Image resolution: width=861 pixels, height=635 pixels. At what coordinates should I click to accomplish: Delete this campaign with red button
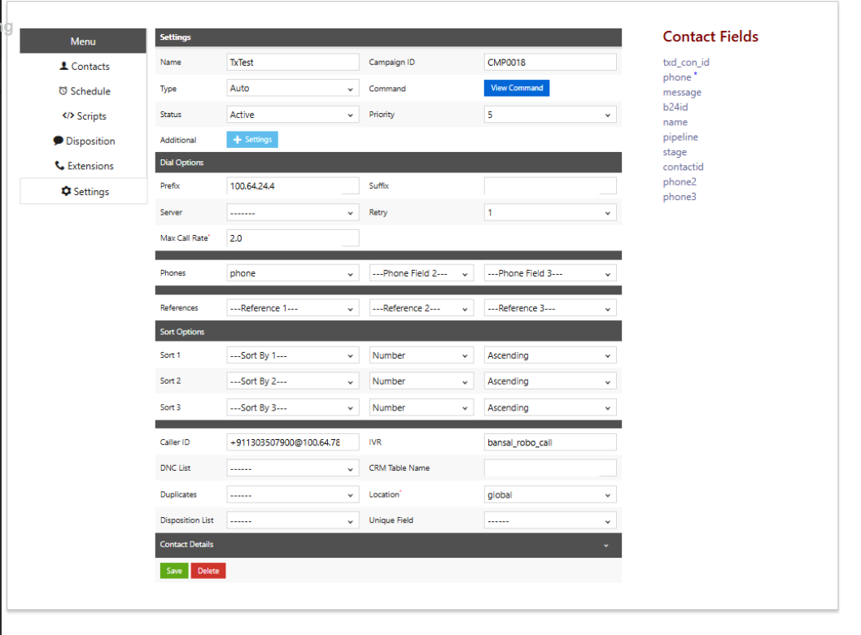pyautogui.click(x=208, y=571)
